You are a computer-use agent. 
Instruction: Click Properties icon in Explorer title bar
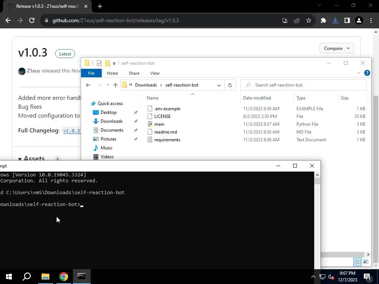[99, 63]
